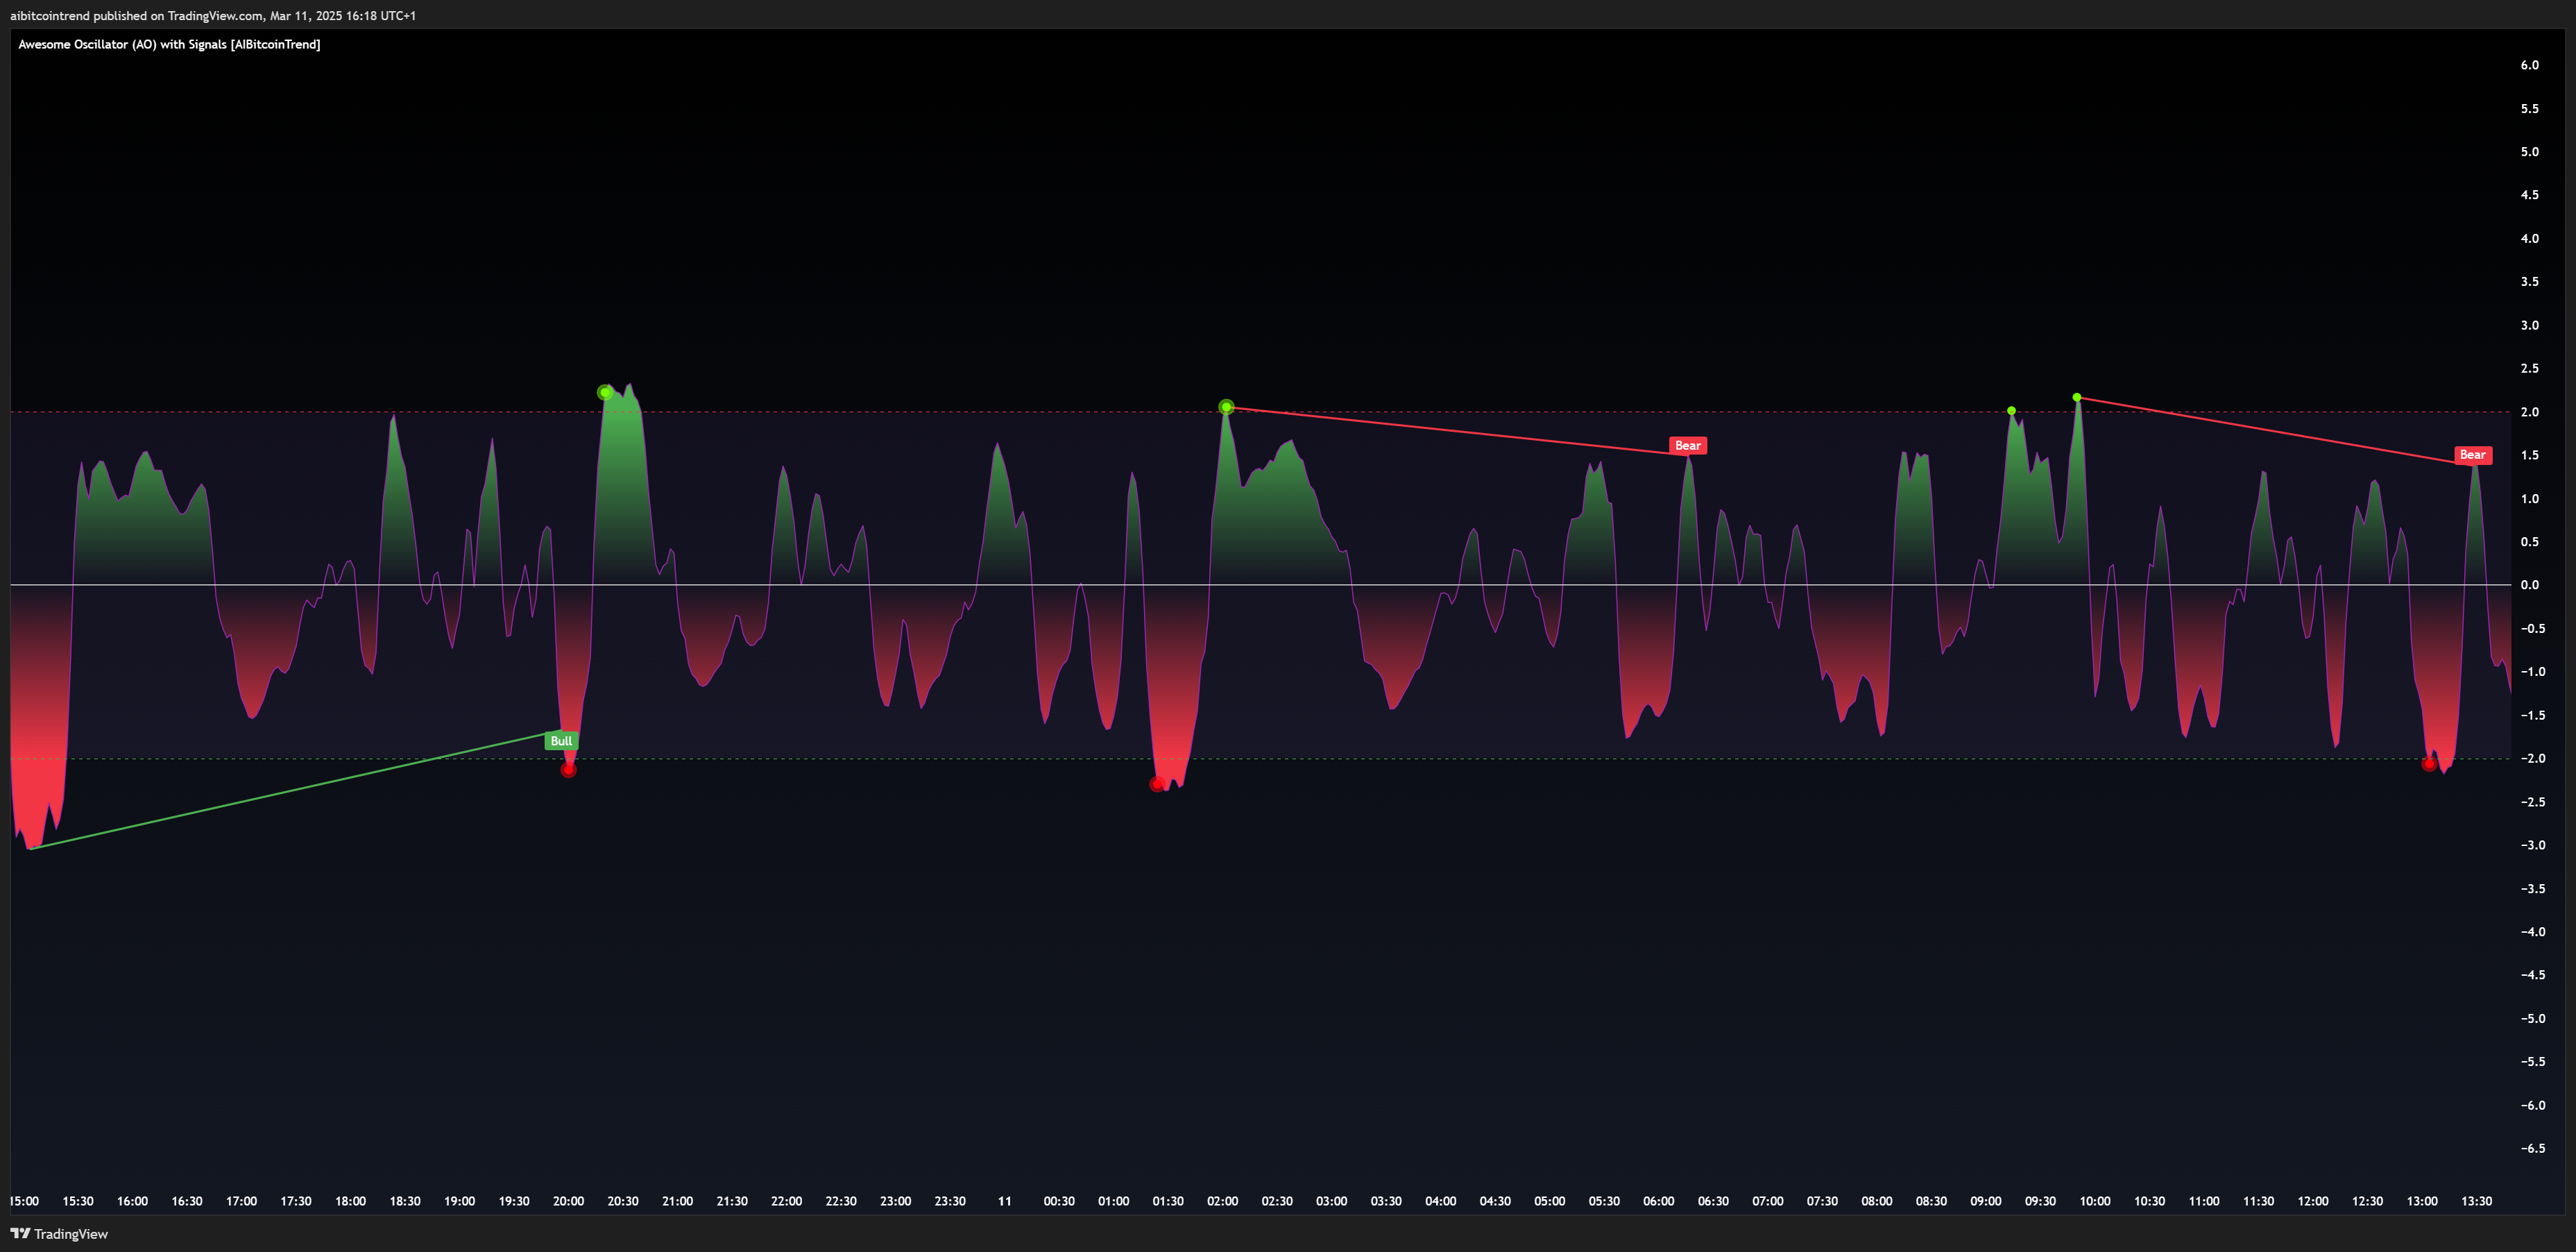Click the 07:30 label on the time axis
The height and width of the screenshot is (1252, 2576).
pos(1822,1201)
